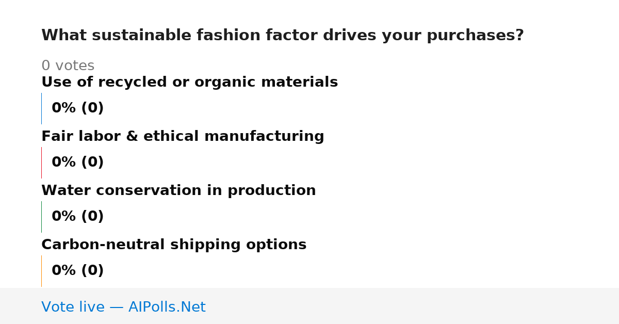Select 'Water conservation in production' option
This screenshot has width=619, height=324.
(x=178, y=190)
